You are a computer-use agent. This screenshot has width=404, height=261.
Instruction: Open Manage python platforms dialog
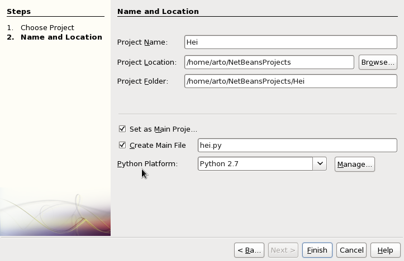pos(354,164)
